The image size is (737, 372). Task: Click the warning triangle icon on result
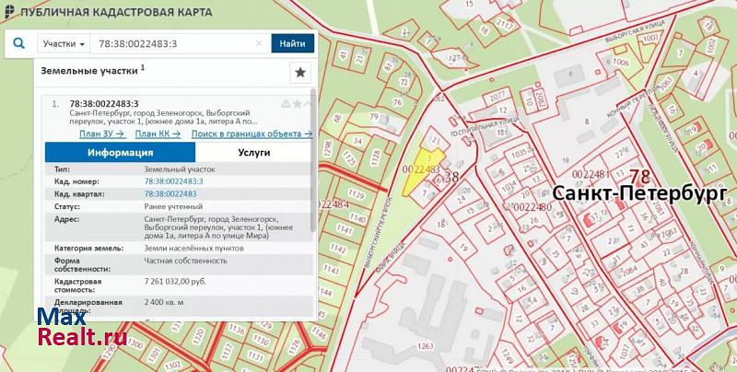286,103
